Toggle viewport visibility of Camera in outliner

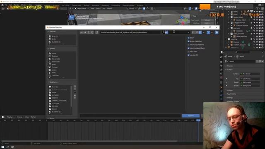pos(257,42)
